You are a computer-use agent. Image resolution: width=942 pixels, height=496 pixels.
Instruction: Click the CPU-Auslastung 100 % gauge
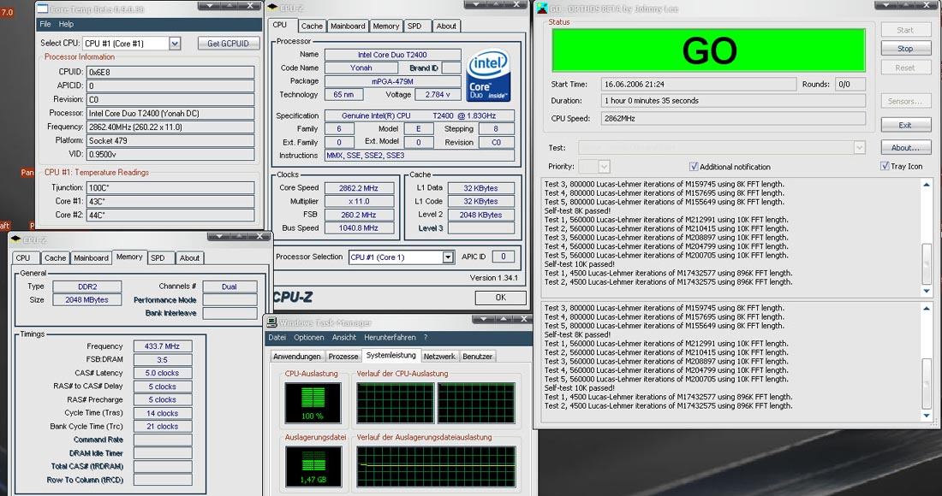click(x=313, y=403)
